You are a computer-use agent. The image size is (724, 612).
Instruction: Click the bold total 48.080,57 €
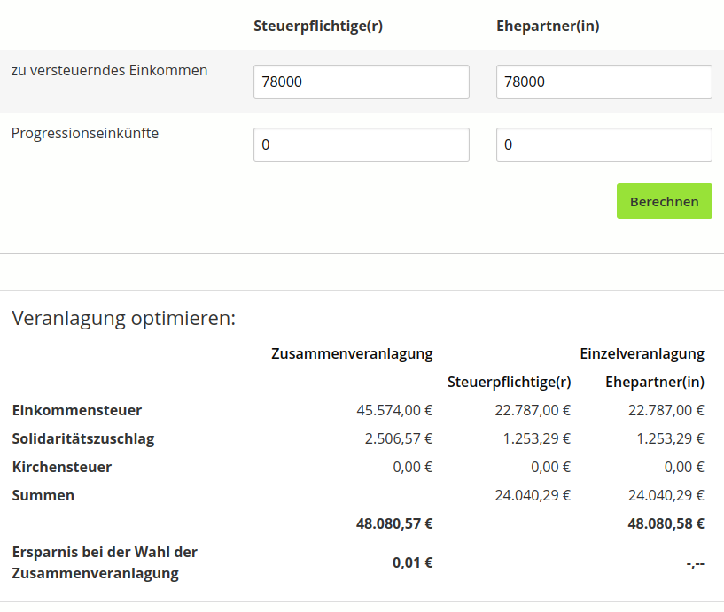pos(394,523)
